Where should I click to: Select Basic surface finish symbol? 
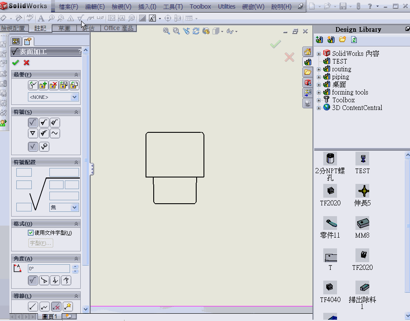tap(33, 122)
